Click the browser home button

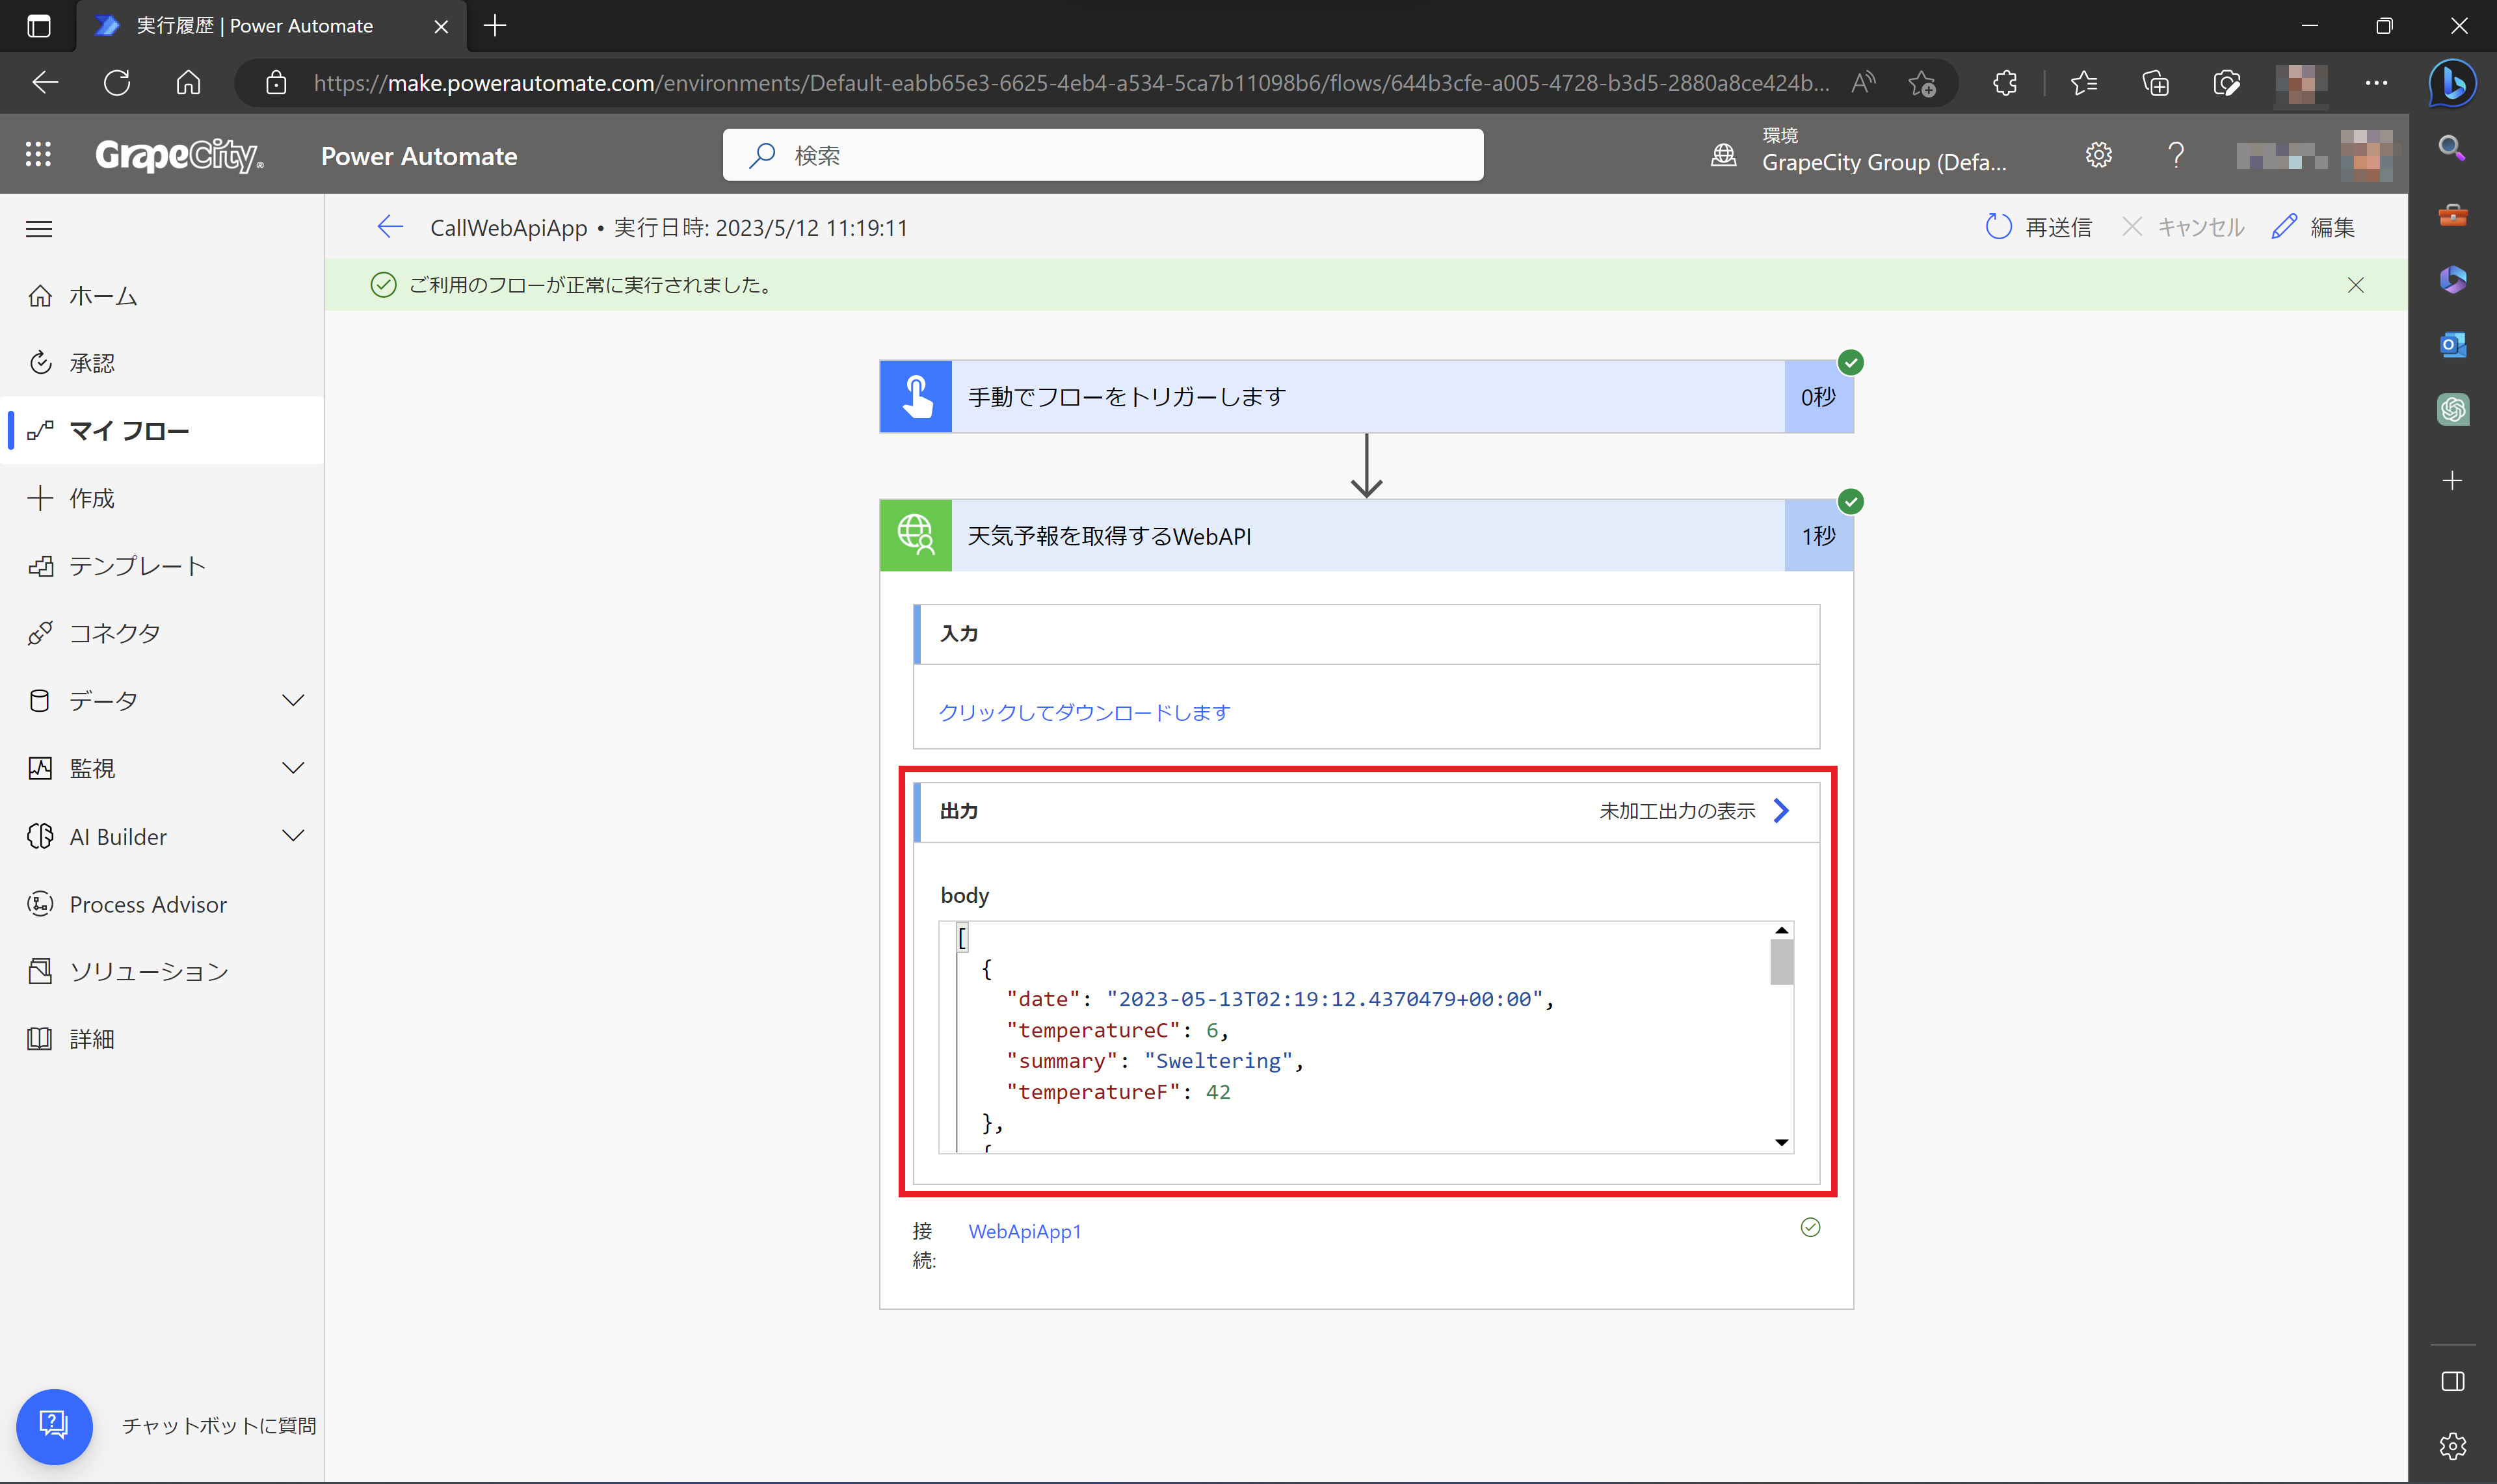188,83
